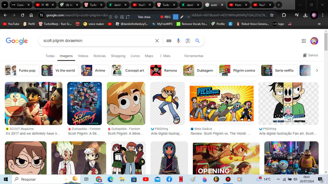The height and width of the screenshot is (184, 328).
Task: Switch to the Posta browser tab
Action: point(239,5)
